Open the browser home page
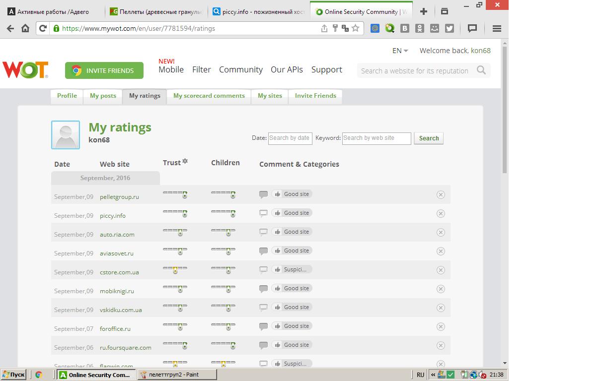 (25, 28)
